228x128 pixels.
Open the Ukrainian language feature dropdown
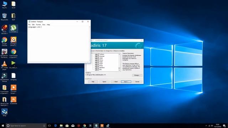coord(97,56)
